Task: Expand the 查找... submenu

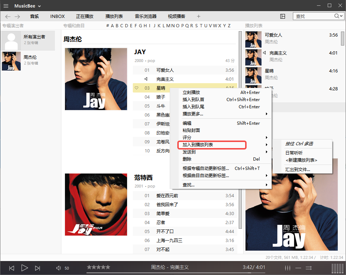Action: point(221,185)
